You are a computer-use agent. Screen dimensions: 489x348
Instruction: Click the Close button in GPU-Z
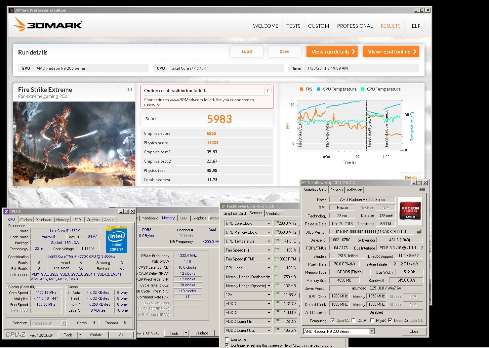tap(414, 331)
